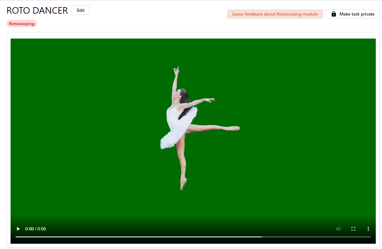Image resolution: width=382 pixels, height=249 pixels.
Task: Play the Roto Dancer video
Action: click(x=18, y=229)
